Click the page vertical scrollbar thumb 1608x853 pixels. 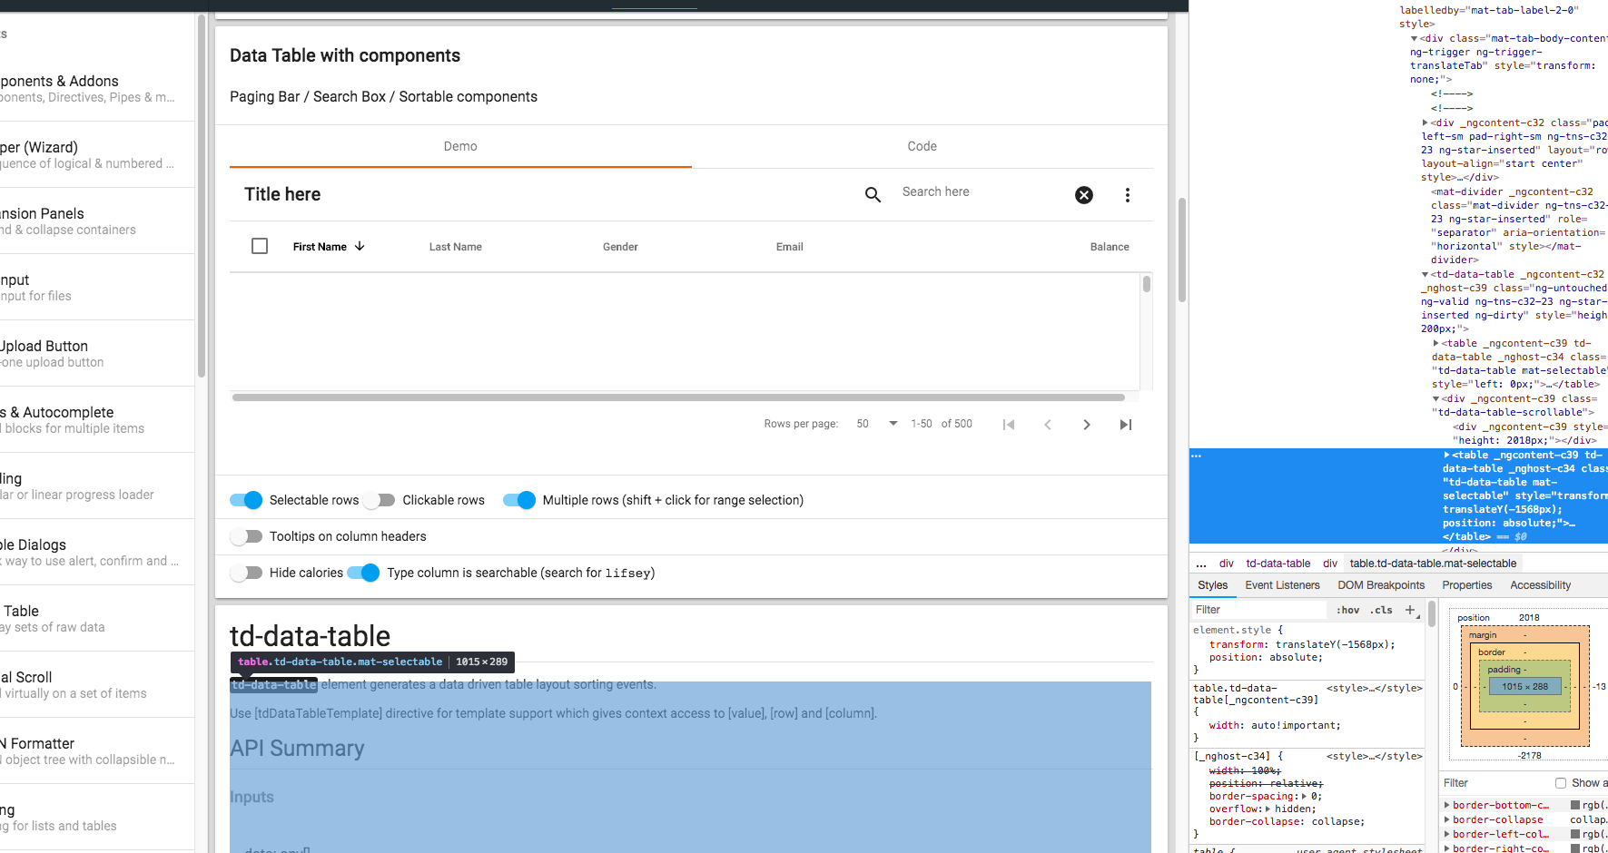coord(1182,250)
